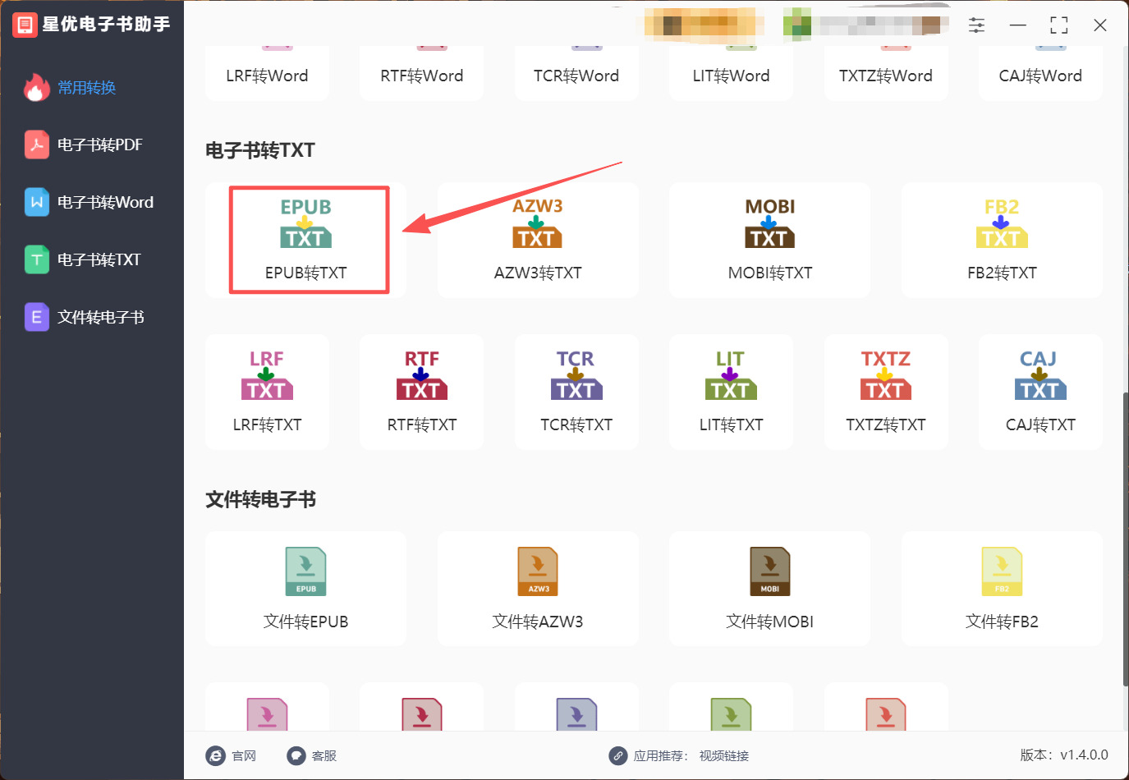This screenshot has height=780, width=1129.
Task: Open the 文件转EPUB tool
Action: (305, 589)
